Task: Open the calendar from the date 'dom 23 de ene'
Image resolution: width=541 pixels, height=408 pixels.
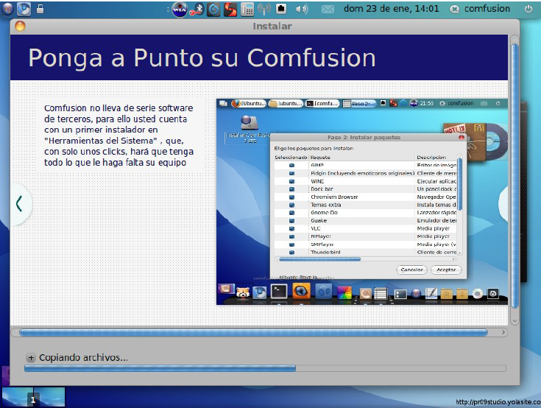Action: pos(391,9)
